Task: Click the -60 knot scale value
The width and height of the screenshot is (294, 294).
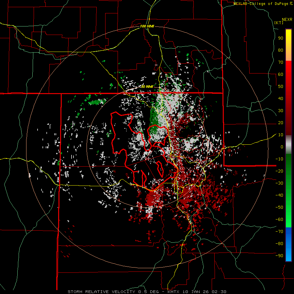Action: point(279,220)
